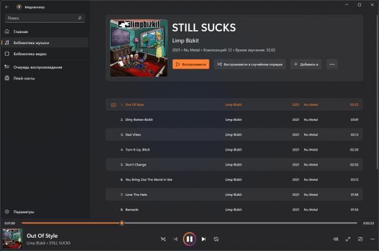Image resolution: width=379 pixels, height=251 pixels.
Task: Minimize the Media Player window
Action: (x=346, y=5)
